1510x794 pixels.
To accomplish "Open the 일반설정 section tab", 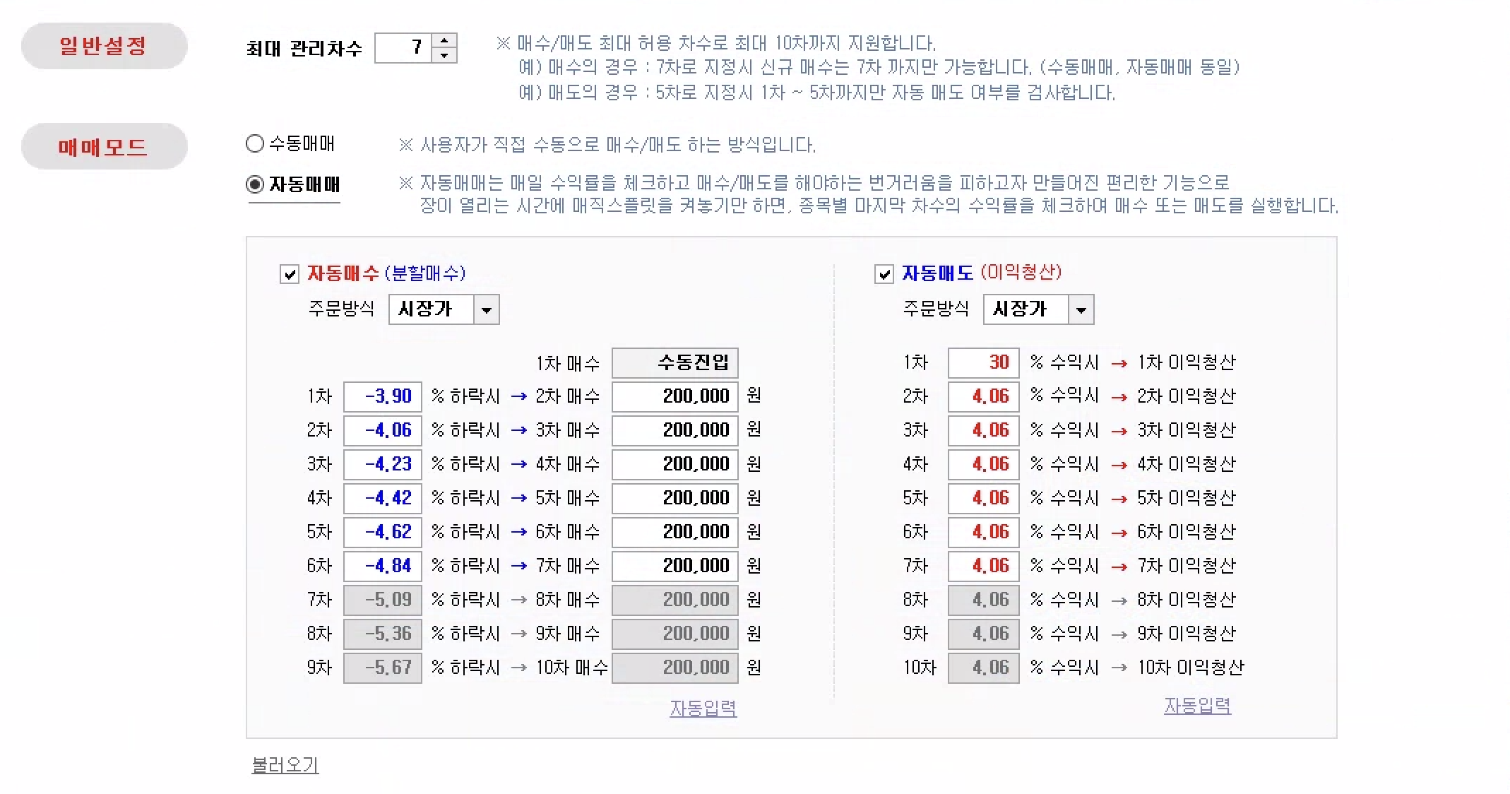I will tap(104, 46).
